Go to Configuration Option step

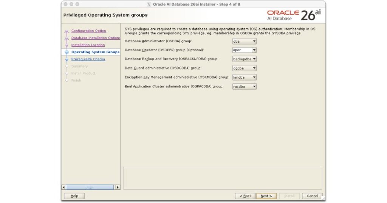coord(88,31)
